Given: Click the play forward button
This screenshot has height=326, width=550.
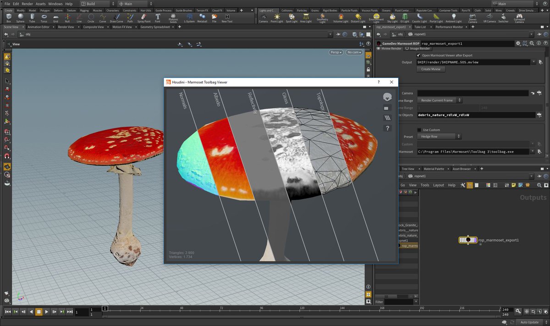Looking at the screenshot, I should (x=47, y=312).
